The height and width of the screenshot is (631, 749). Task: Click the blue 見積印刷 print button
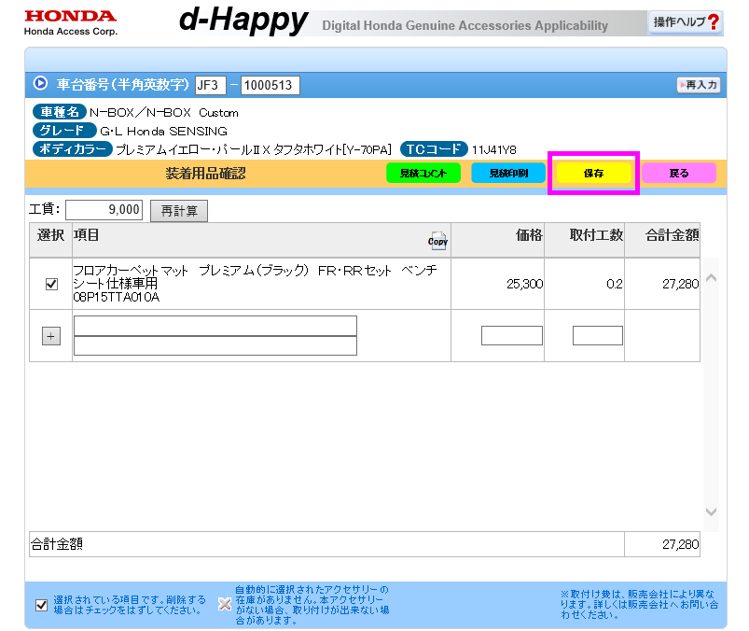coord(507,173)
